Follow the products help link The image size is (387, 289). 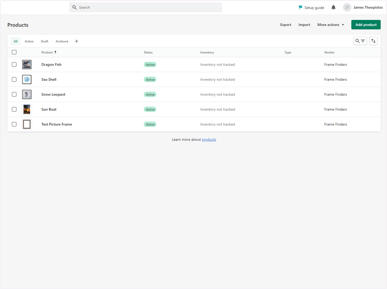pyautogui.click(x=209, y=140)
